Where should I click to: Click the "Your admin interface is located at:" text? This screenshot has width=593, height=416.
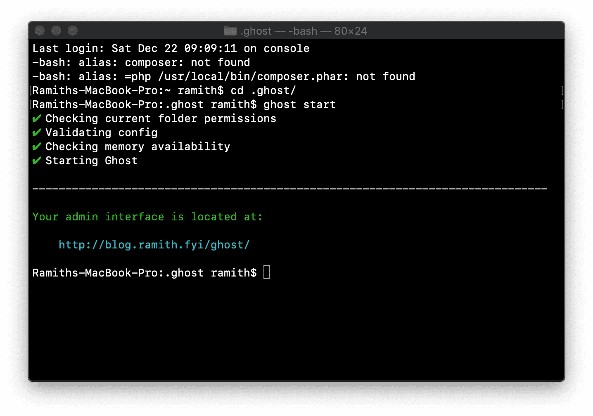tap(147, 217)
